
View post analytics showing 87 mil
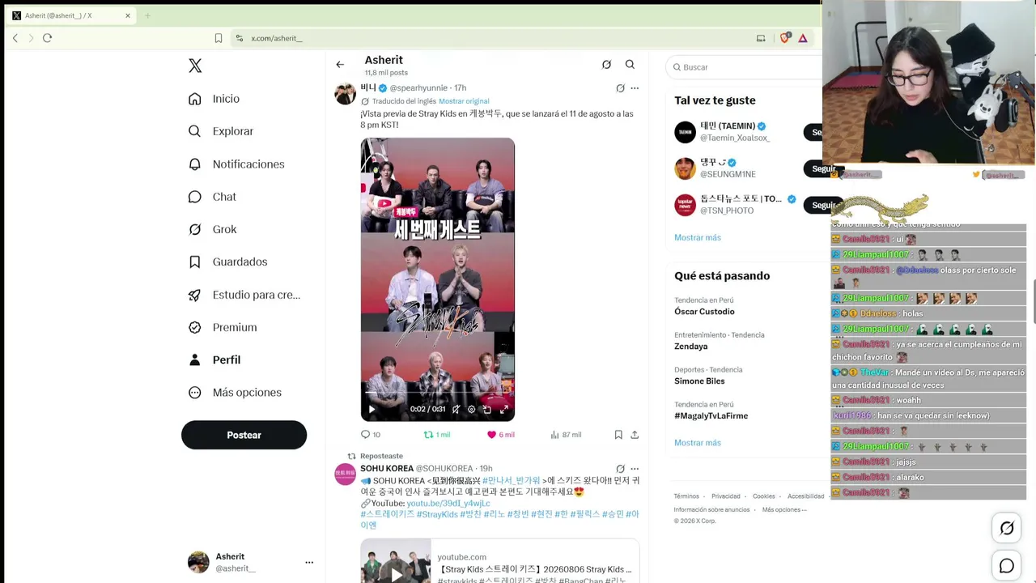click(x=566, y=435)
